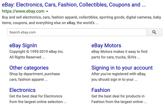Open the main eBay result title link
The width and height of the screenshot is (165, 108).
tap(74, 5)
